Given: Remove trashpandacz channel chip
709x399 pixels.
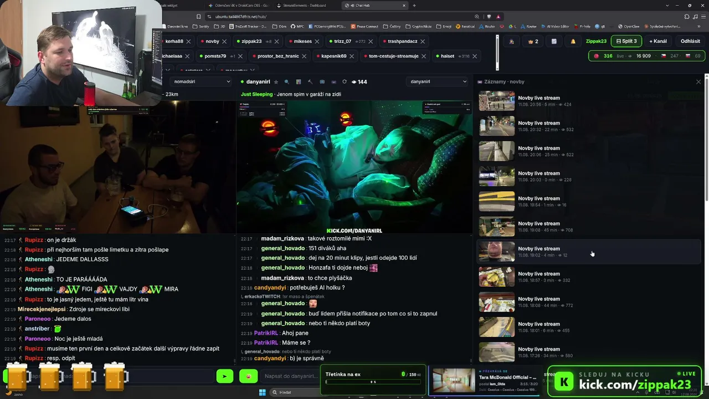Looking at the screenshot, I should (423, 41).
